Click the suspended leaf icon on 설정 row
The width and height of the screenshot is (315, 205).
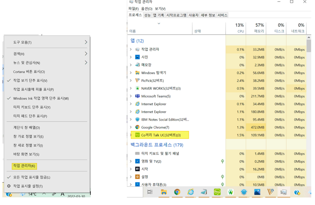point(222,177)
